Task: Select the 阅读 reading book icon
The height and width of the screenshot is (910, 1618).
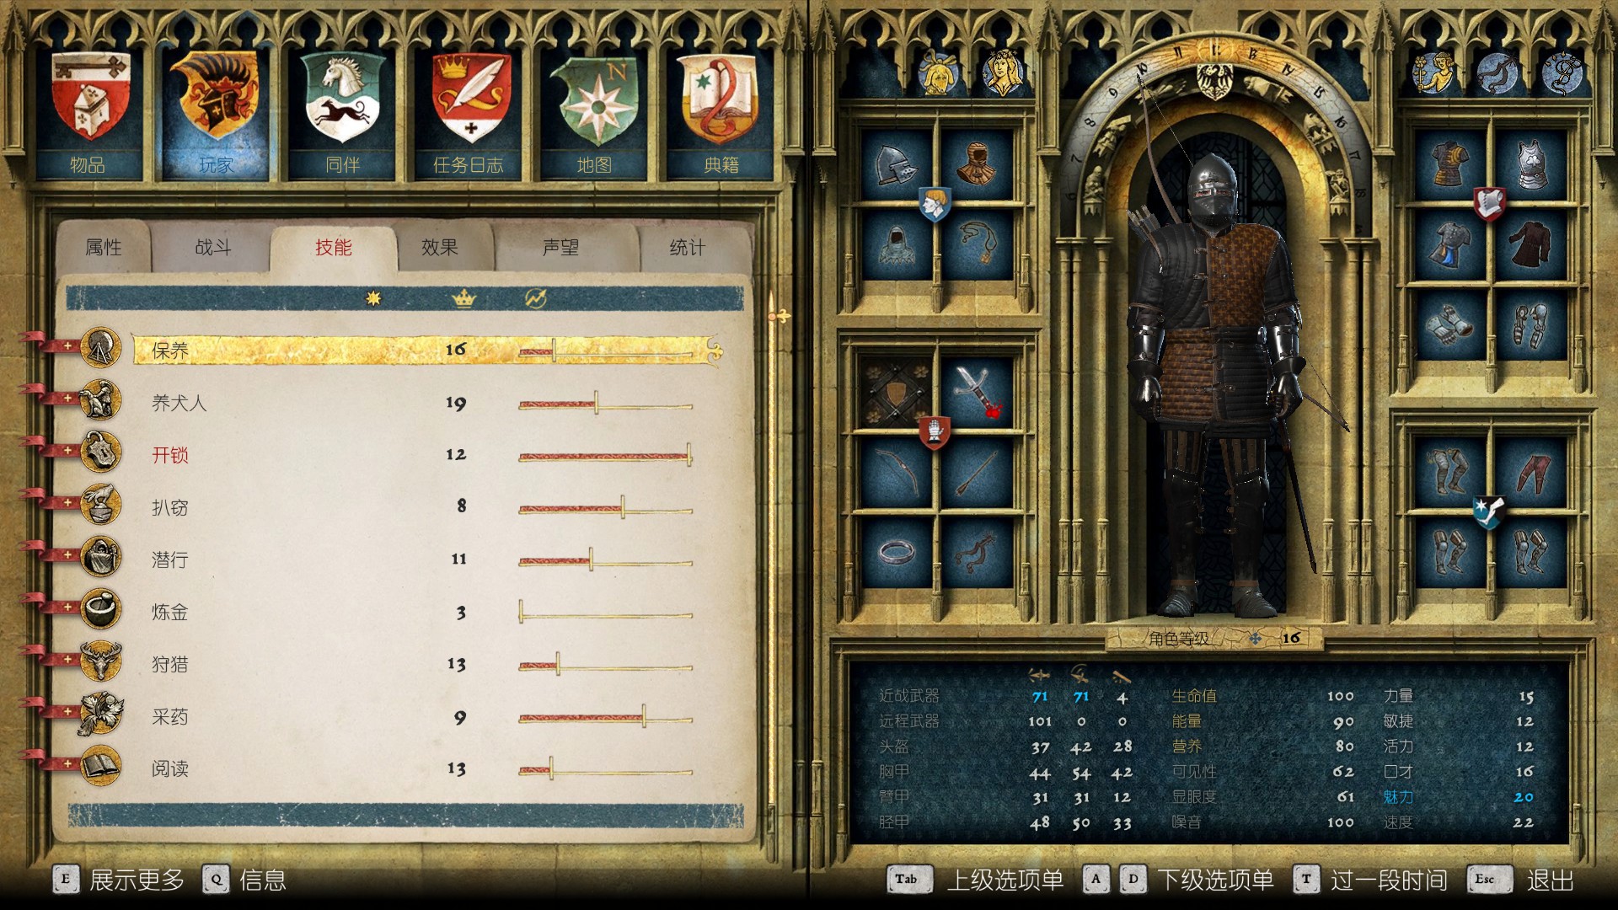Action: (101, 766)
